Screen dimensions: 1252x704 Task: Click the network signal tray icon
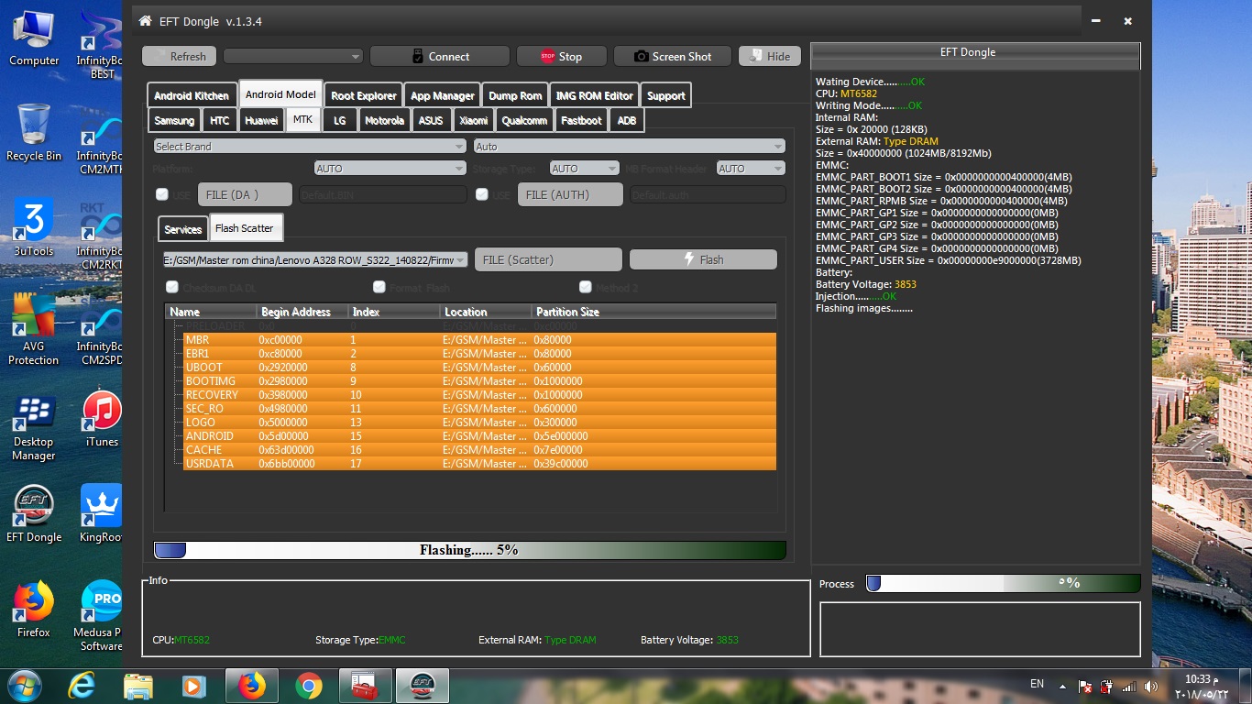[1128, 686]
